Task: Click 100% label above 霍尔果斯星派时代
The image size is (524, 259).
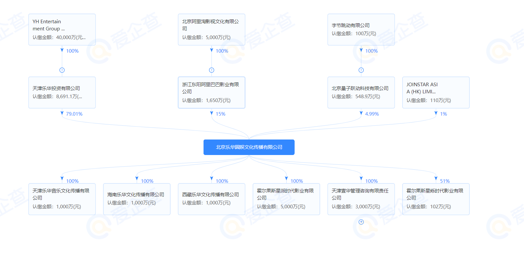Action: click(x=297, y=181)
